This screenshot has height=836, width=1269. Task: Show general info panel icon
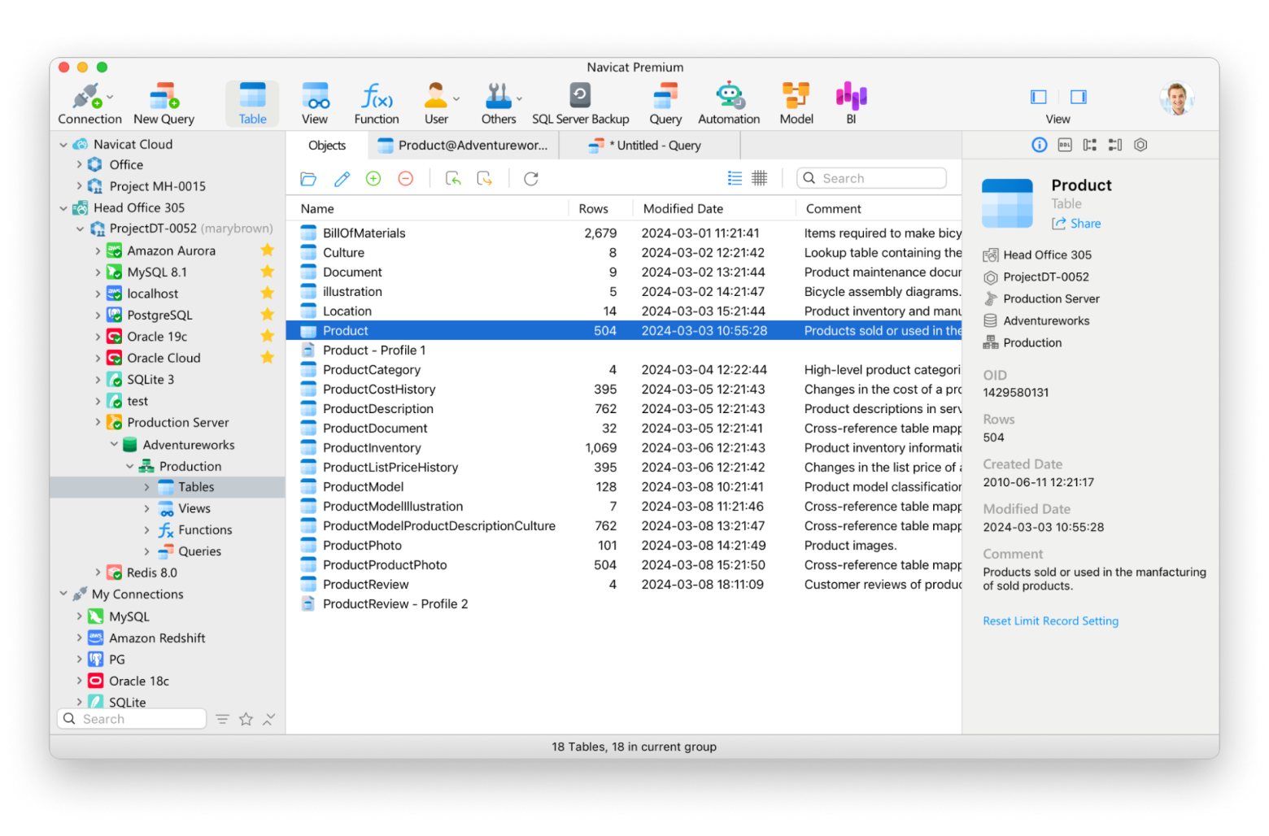pos(1039,145)
